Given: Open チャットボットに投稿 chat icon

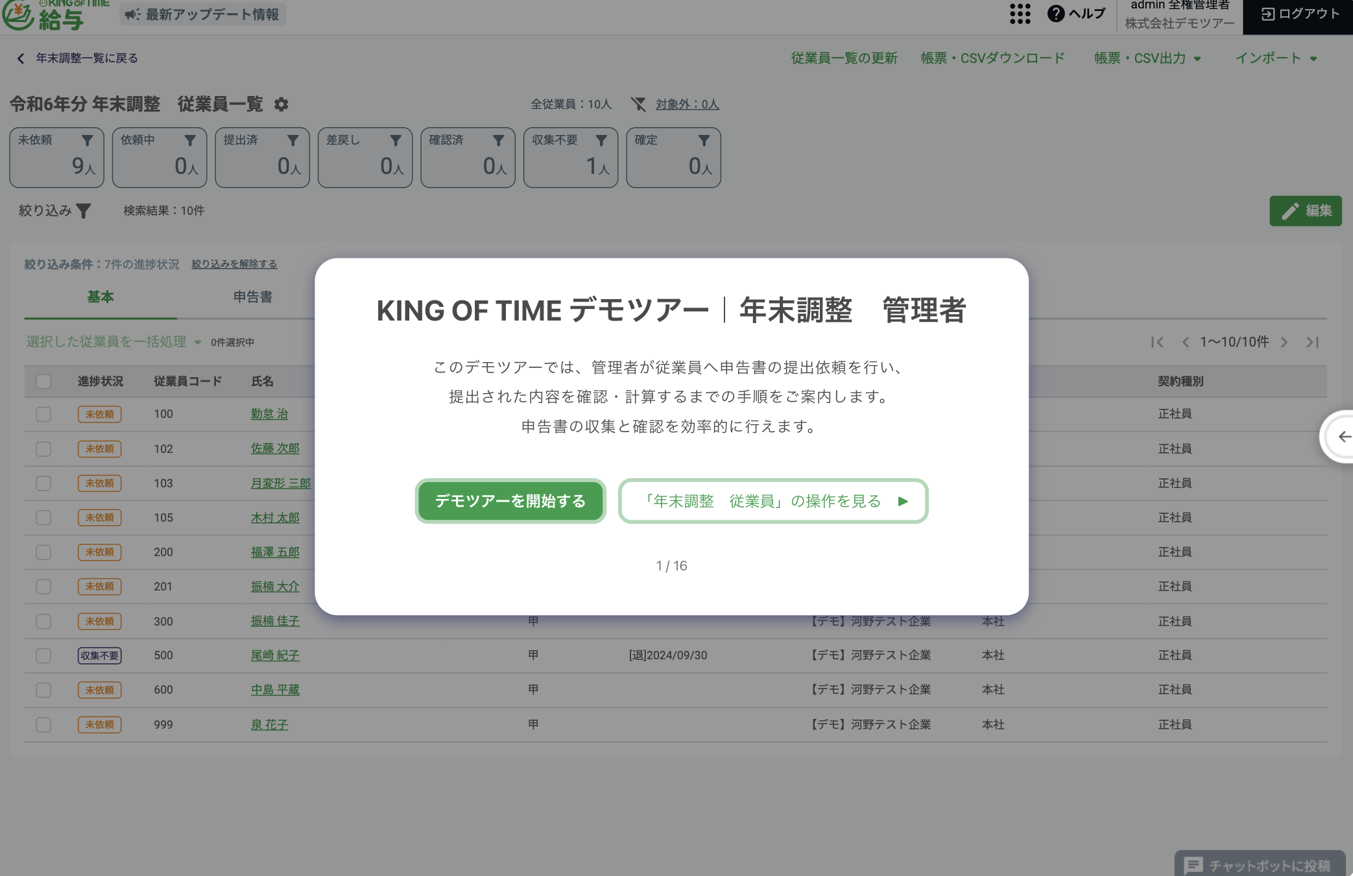Looking at the screenshot, I should [x=1193, y=865].
